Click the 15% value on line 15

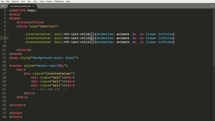59,66
